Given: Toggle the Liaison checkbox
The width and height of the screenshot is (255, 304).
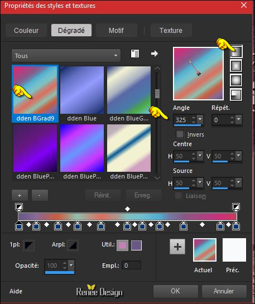Looking at the screenshot, I should coord(178,196).
